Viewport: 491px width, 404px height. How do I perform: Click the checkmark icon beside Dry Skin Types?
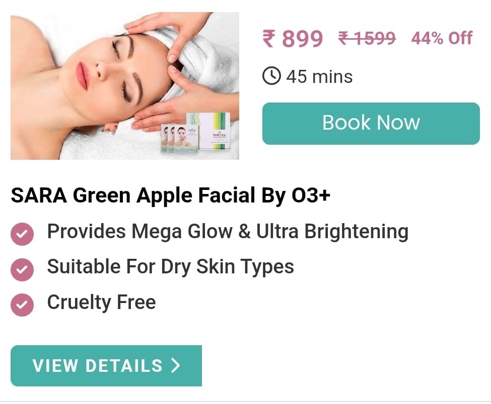22,270
